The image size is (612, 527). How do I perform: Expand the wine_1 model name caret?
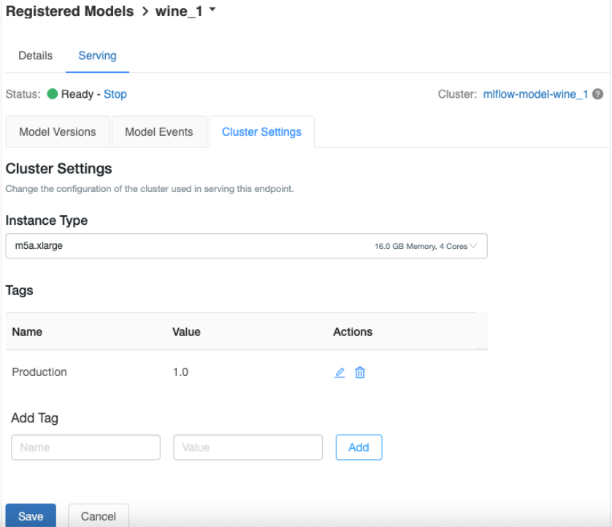point(212,11)
